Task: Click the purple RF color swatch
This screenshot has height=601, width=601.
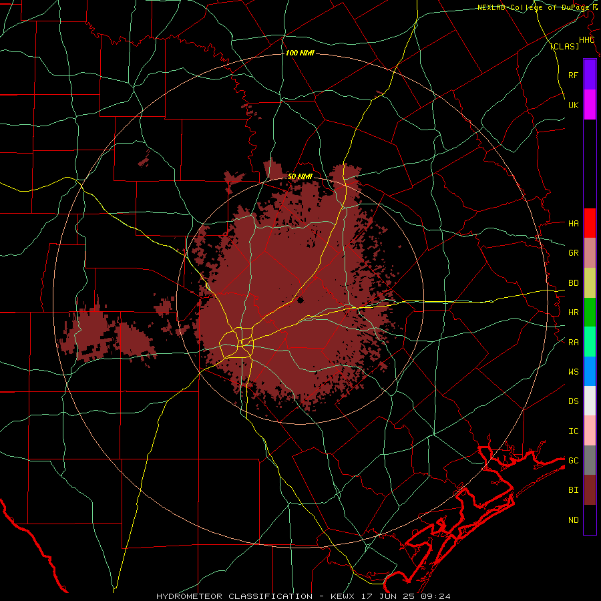Action: pyautogui.click(x=590, y=74)
